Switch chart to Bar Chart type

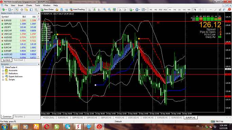[x=90, y=9]
